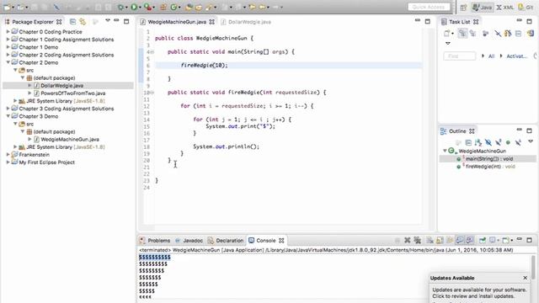Run the program with the green Run button
The height and width of the screenshot is (303, 539).
click(x=134, y=7)
